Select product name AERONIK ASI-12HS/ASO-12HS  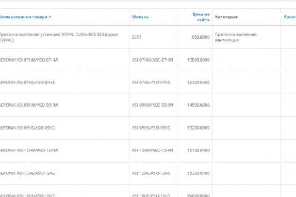[28, 173]
